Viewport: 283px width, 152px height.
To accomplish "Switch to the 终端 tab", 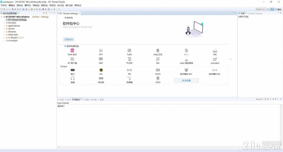I will point(94,100).
